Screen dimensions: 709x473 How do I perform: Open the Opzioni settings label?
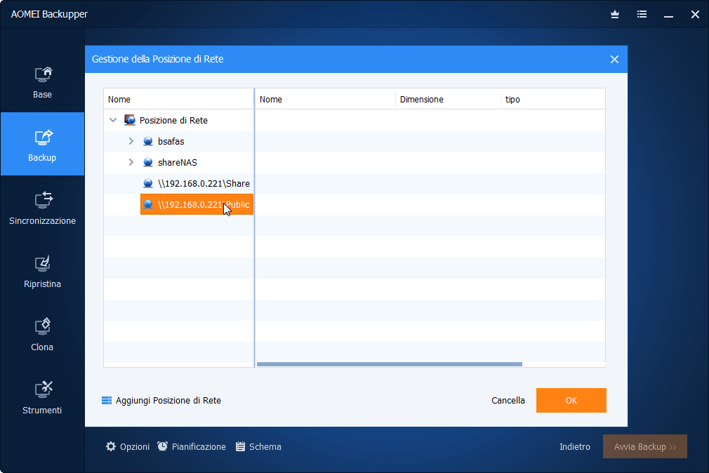click(134, 447)
